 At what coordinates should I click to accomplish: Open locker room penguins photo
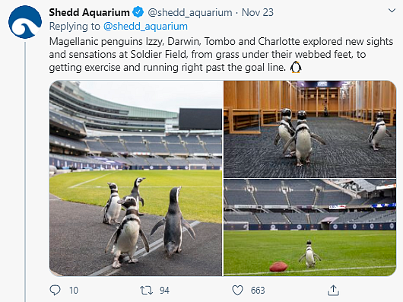pos(309,129)
